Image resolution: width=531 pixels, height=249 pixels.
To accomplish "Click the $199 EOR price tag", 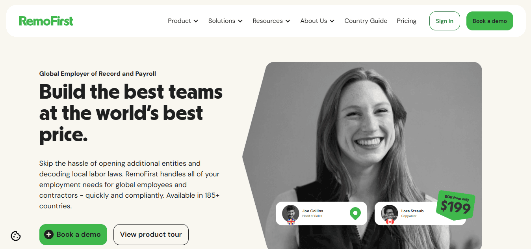I will [456, 204].
